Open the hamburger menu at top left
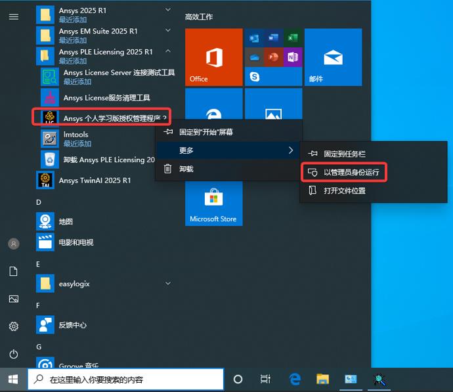 (14, 17)
